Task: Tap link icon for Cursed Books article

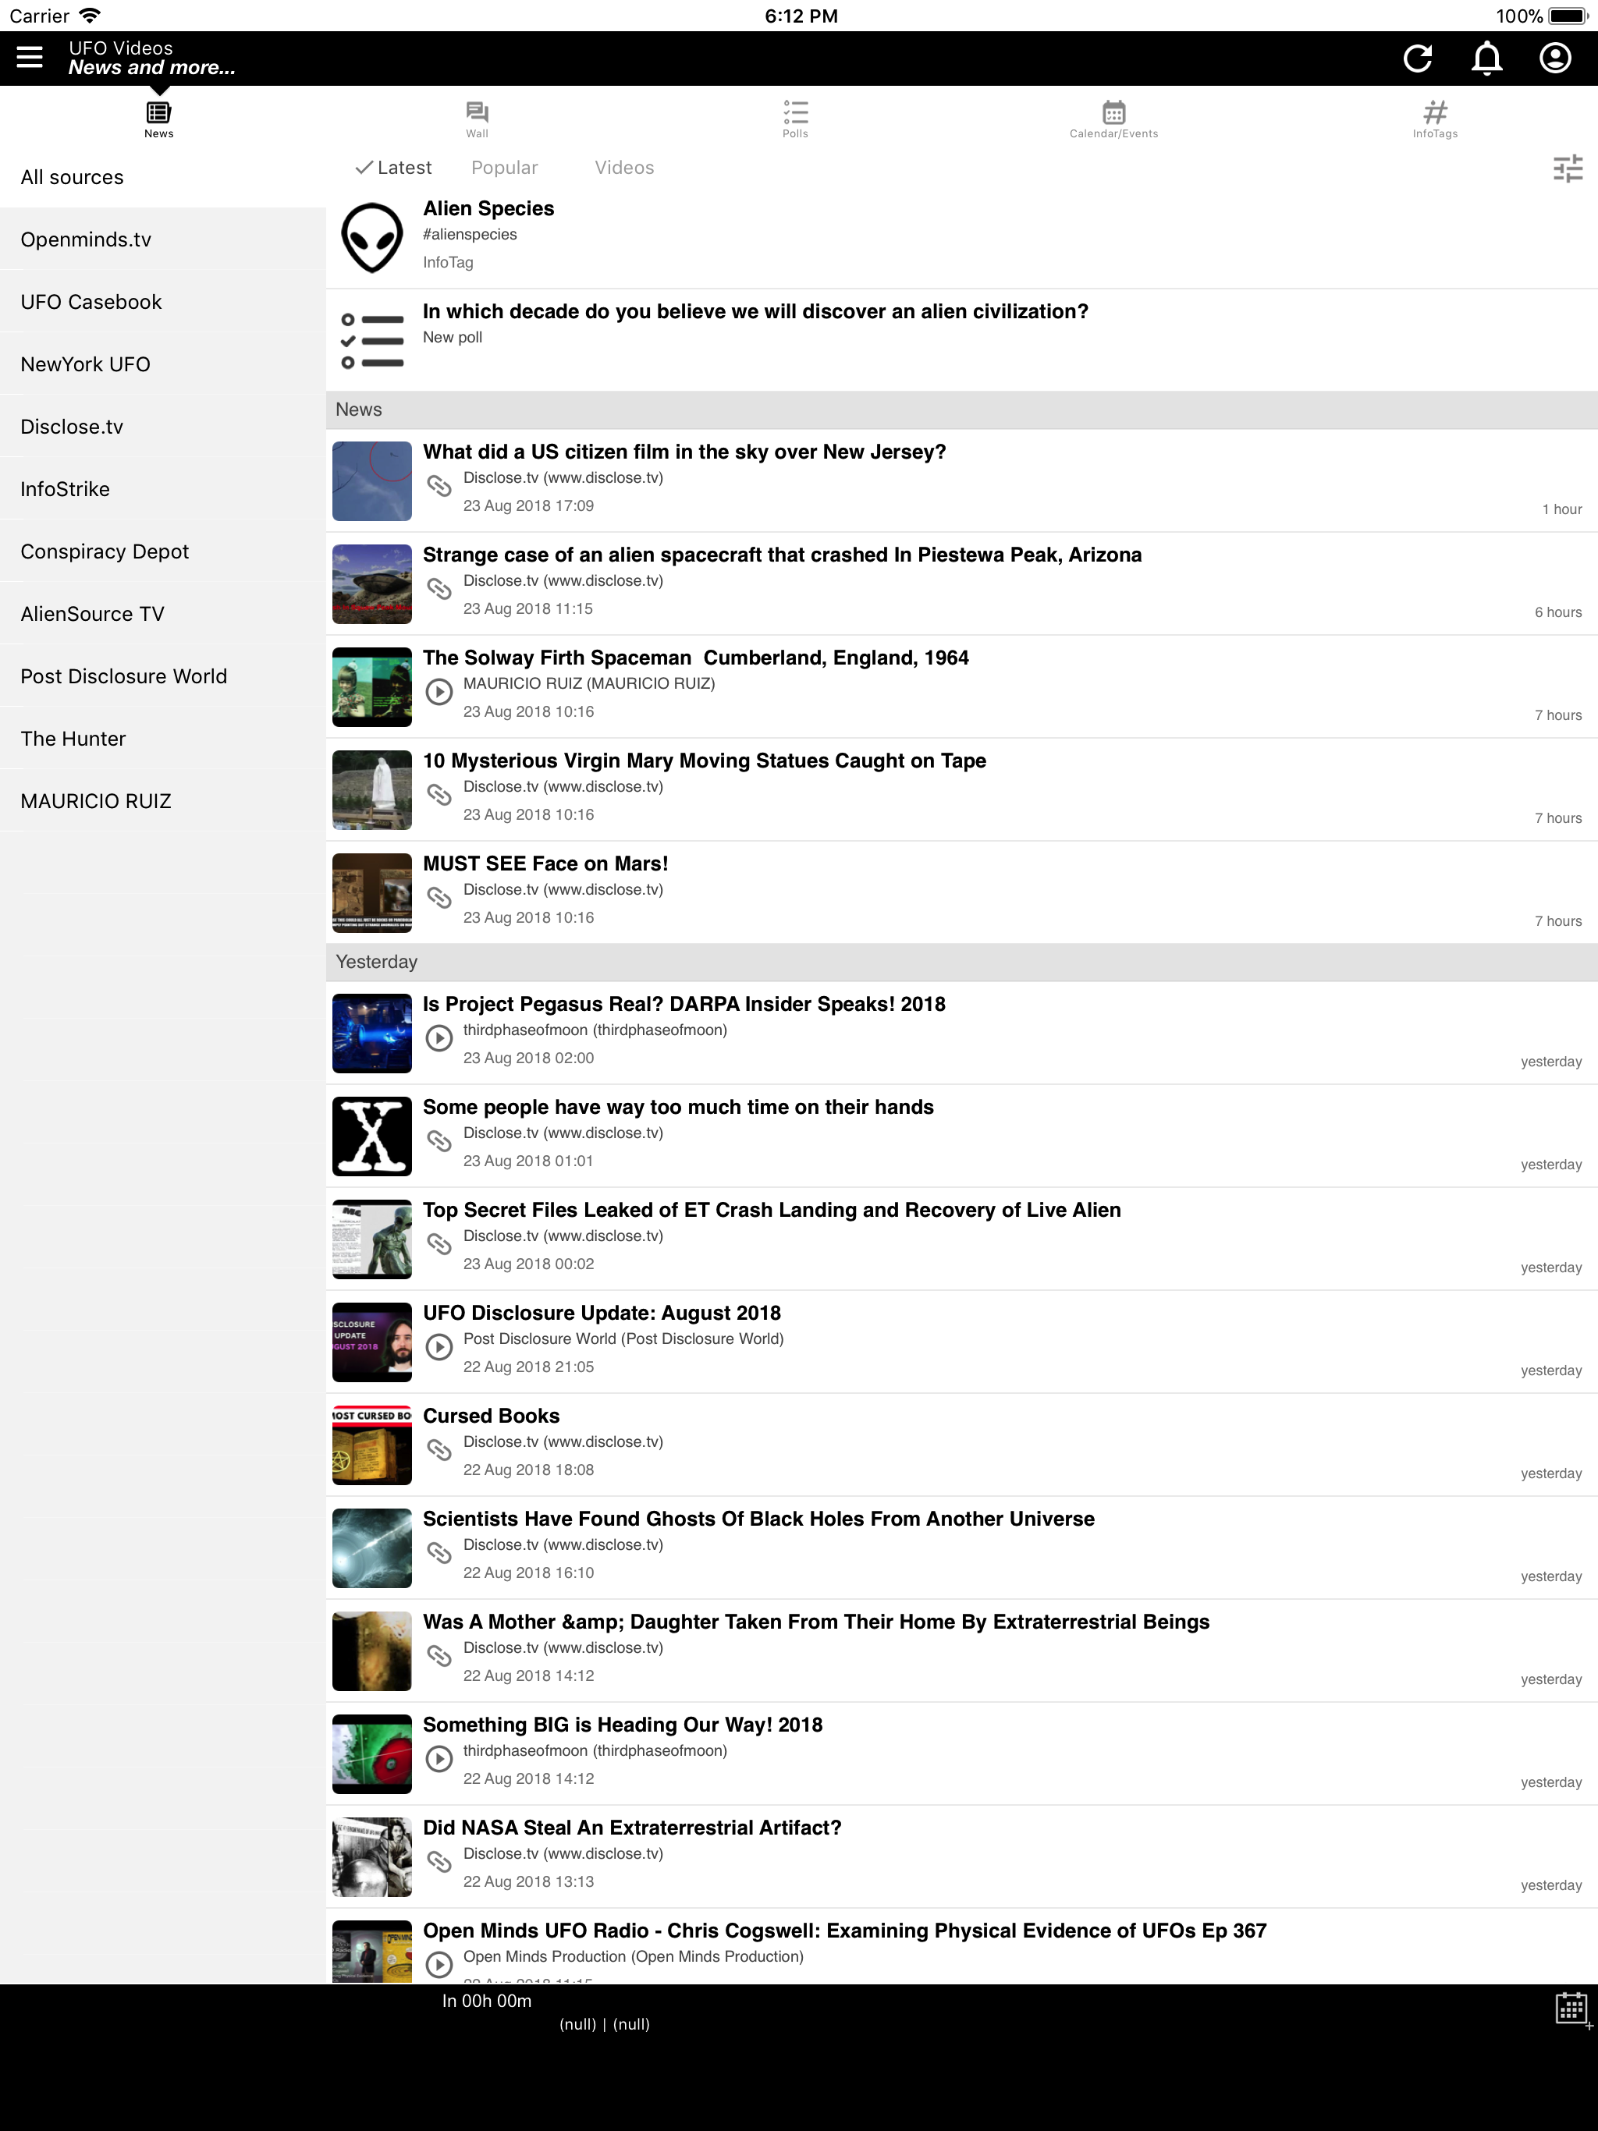Action: [439, 1450]
